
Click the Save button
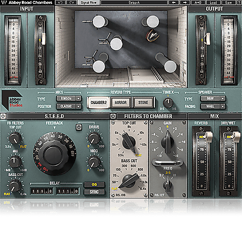tap(228, 2)
